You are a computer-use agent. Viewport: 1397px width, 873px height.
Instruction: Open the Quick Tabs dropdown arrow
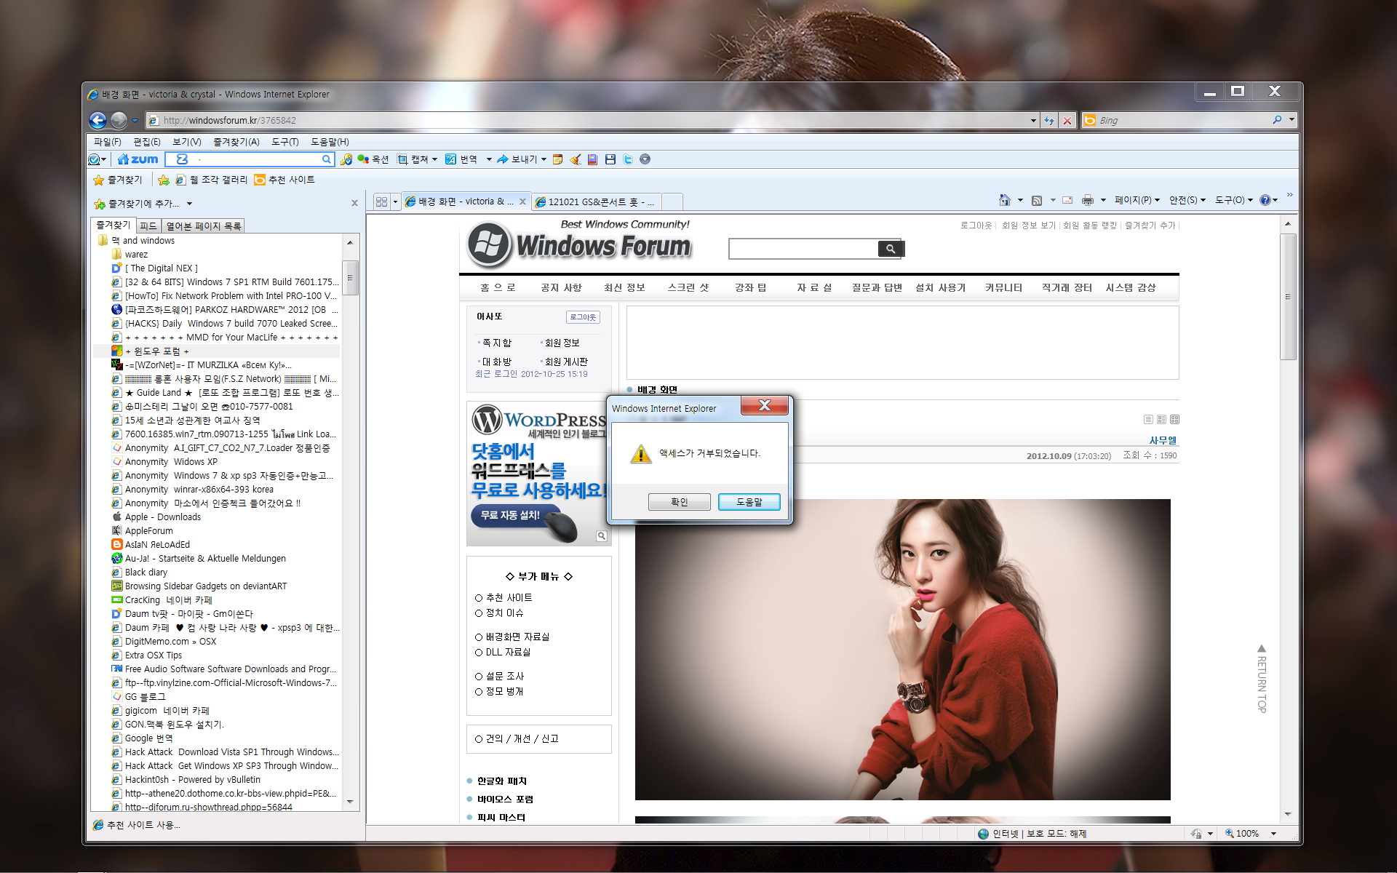point(395,202)
